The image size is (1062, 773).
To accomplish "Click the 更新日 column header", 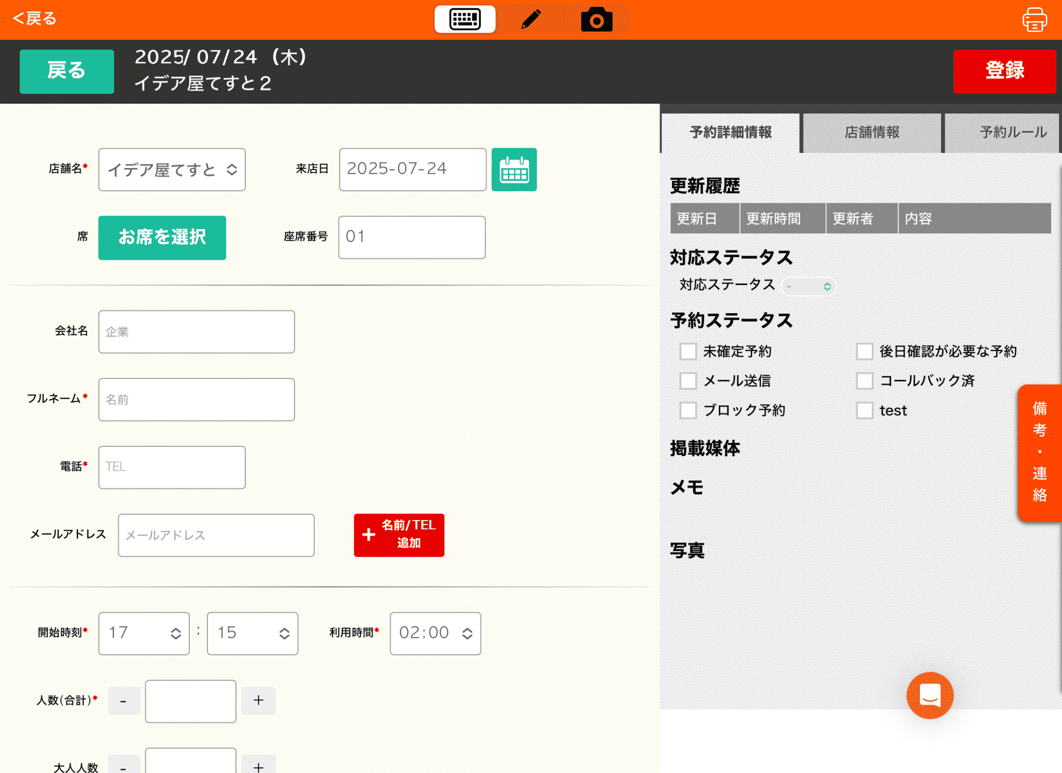I will tap(705, 218).
